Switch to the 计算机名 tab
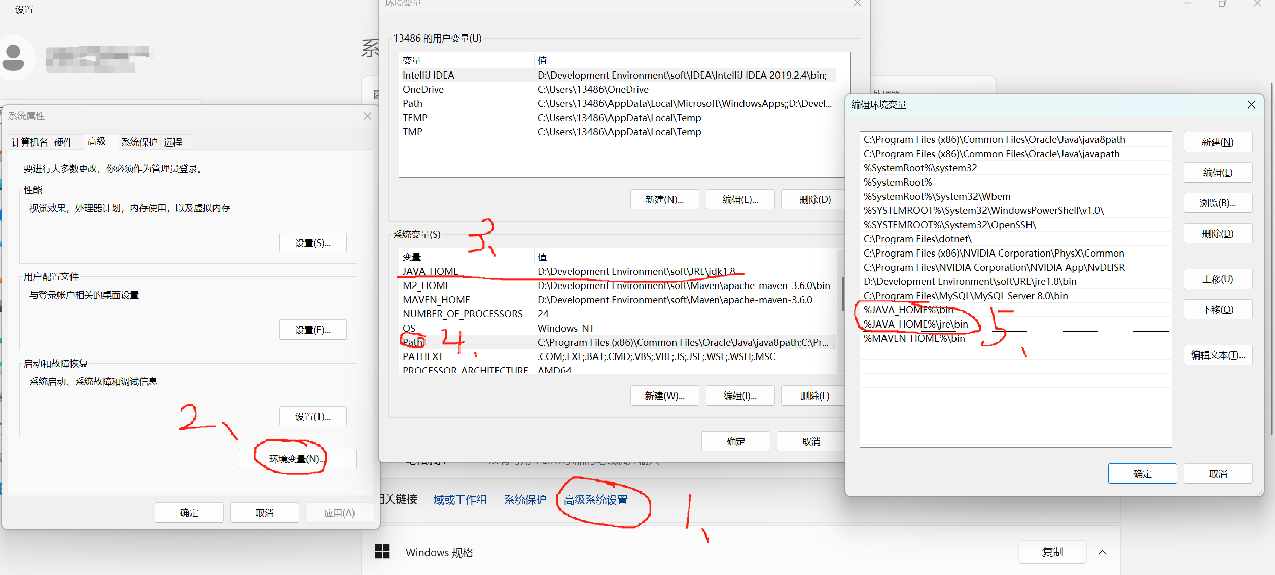Screen dimensions: 1275x575 pyautogui.click(x=28, y=142)
